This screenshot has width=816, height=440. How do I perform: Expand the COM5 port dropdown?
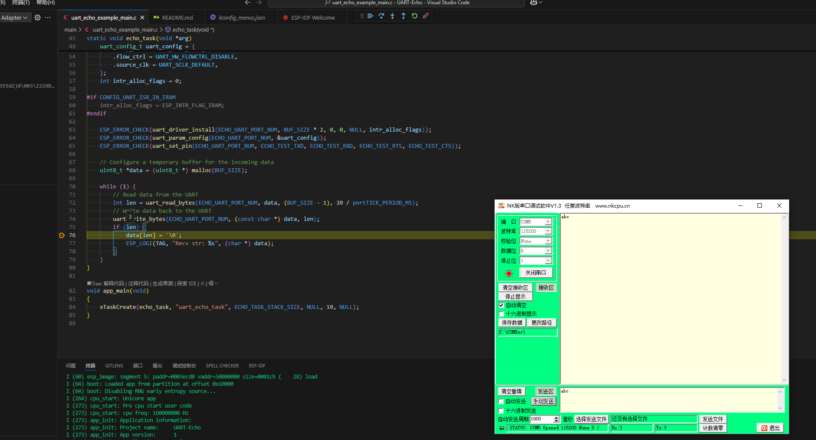point(548,222)
